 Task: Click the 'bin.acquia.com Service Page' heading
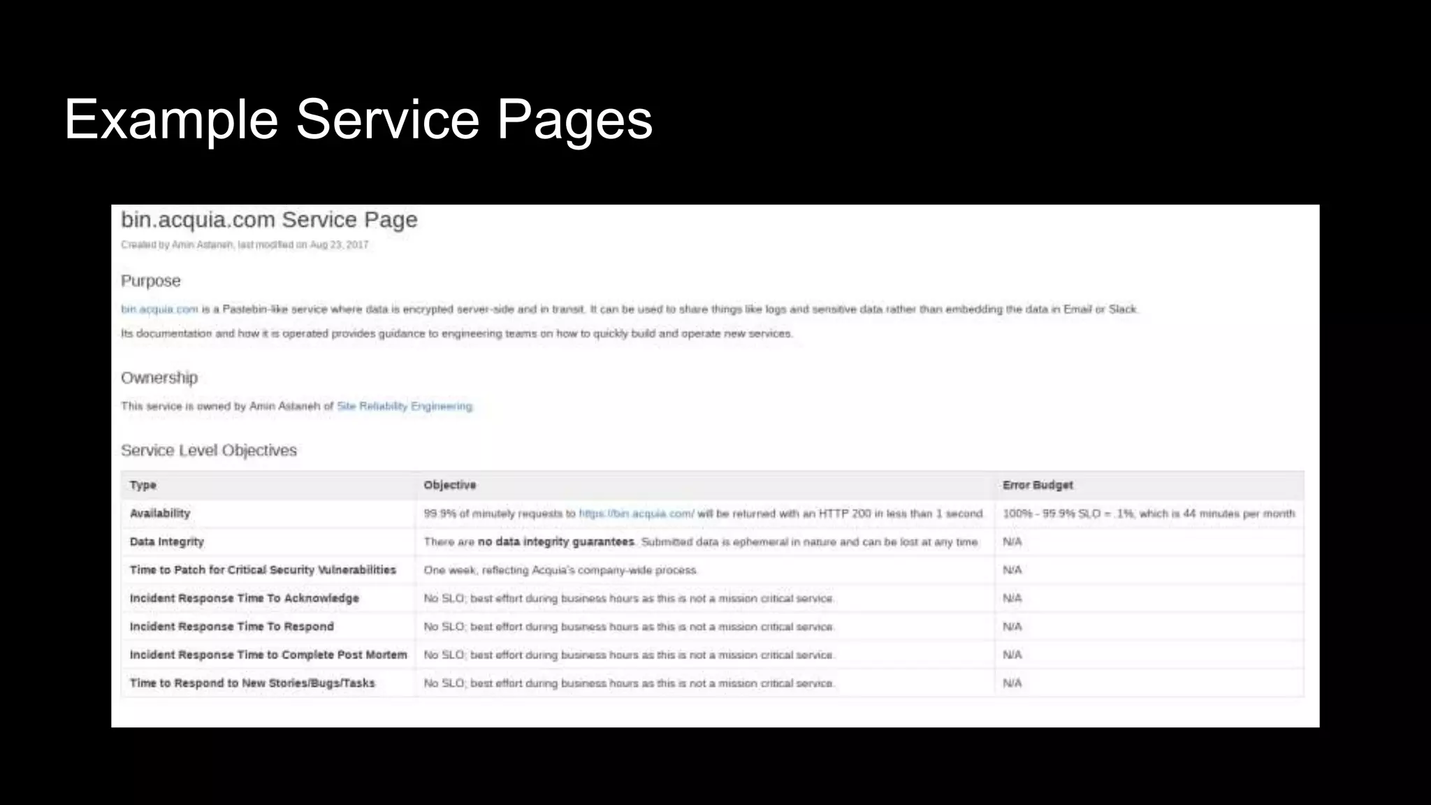click(269, 220)
